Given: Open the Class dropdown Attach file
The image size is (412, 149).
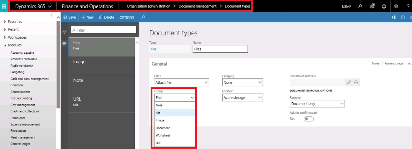Looking at the screenshot, I should coord(181,82).
